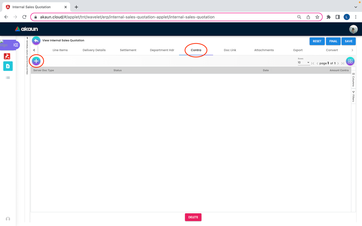Reload the browser page

[24, 17]
